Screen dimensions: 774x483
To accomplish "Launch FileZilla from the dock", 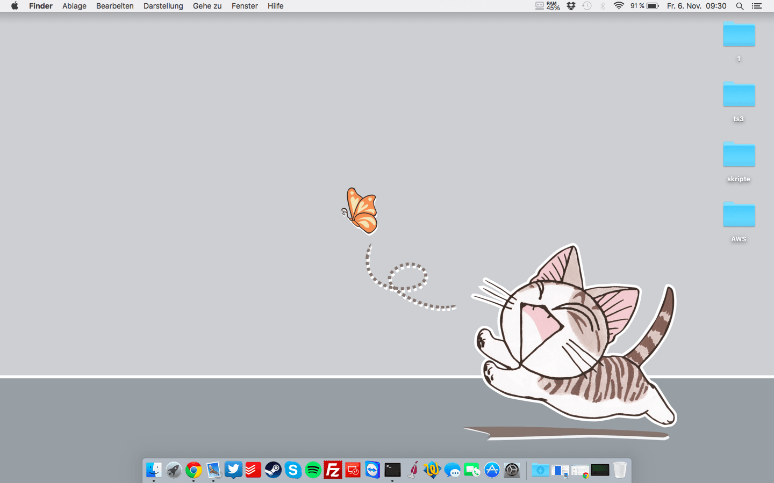I will pyautogui.click(x=333, y=470).
